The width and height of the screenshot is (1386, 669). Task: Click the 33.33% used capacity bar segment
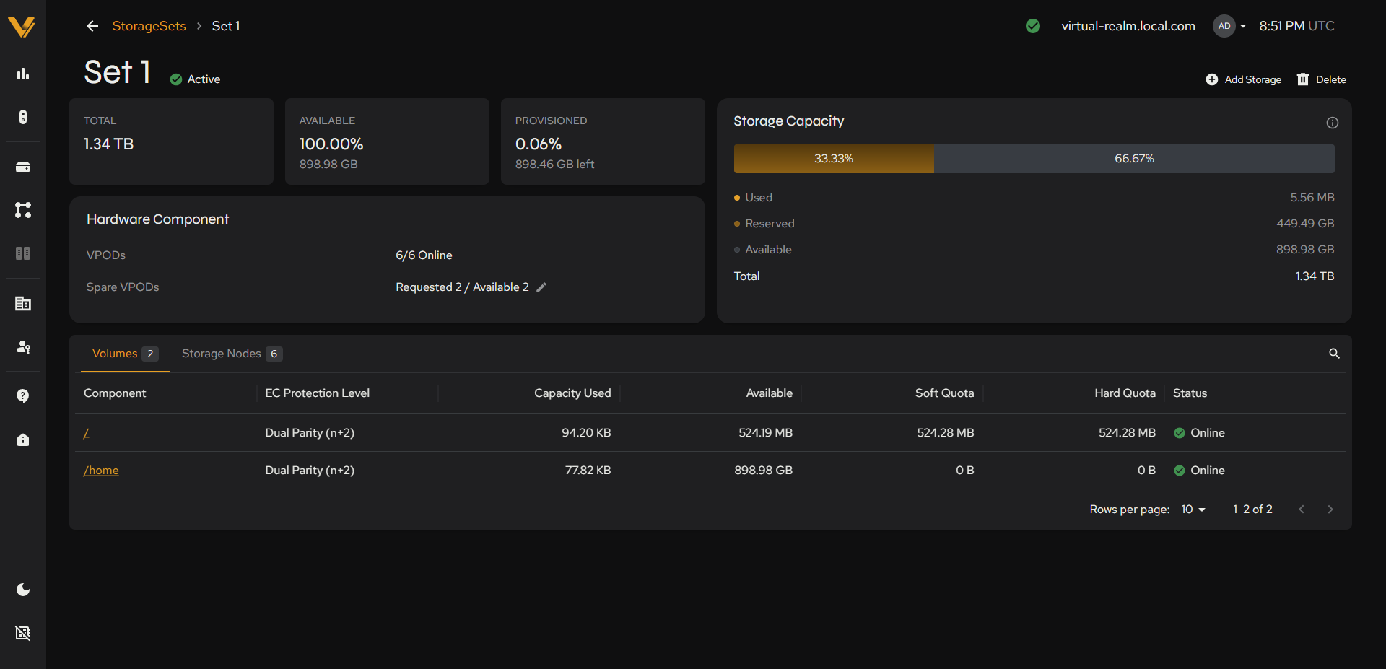click(834, 159)
